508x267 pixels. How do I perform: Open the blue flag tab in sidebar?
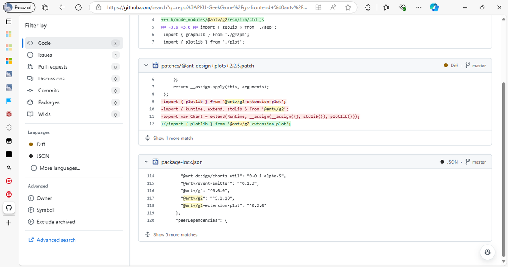click(x=9, y=101)
